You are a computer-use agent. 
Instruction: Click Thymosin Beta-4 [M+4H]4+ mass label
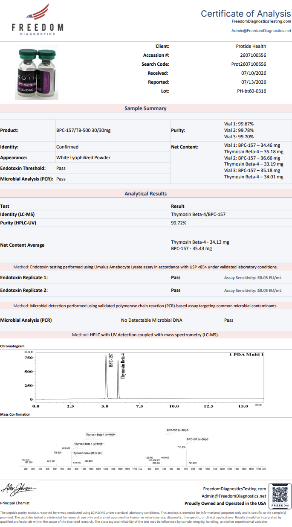[101, 435]
